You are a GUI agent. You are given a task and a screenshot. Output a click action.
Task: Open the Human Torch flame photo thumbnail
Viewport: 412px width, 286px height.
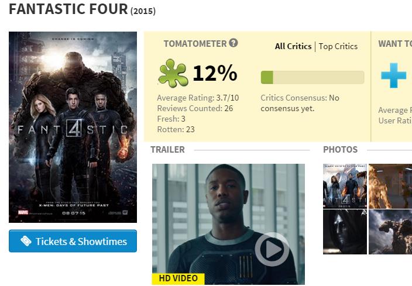click(x=390, y=186)
